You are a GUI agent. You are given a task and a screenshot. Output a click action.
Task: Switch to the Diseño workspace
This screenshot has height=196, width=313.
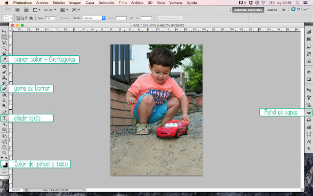point(272,10)
